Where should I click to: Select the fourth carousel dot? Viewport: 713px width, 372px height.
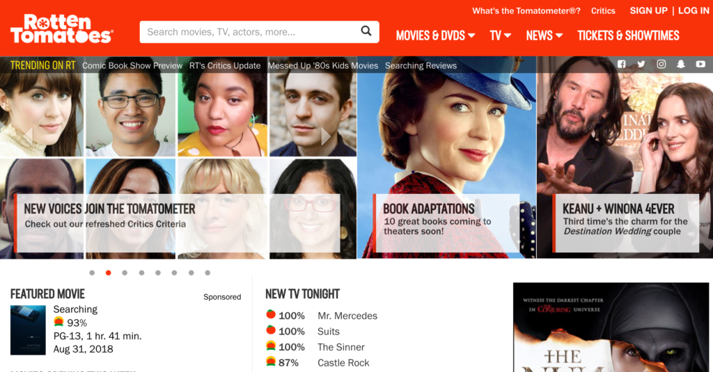click(x=141, y=273)
